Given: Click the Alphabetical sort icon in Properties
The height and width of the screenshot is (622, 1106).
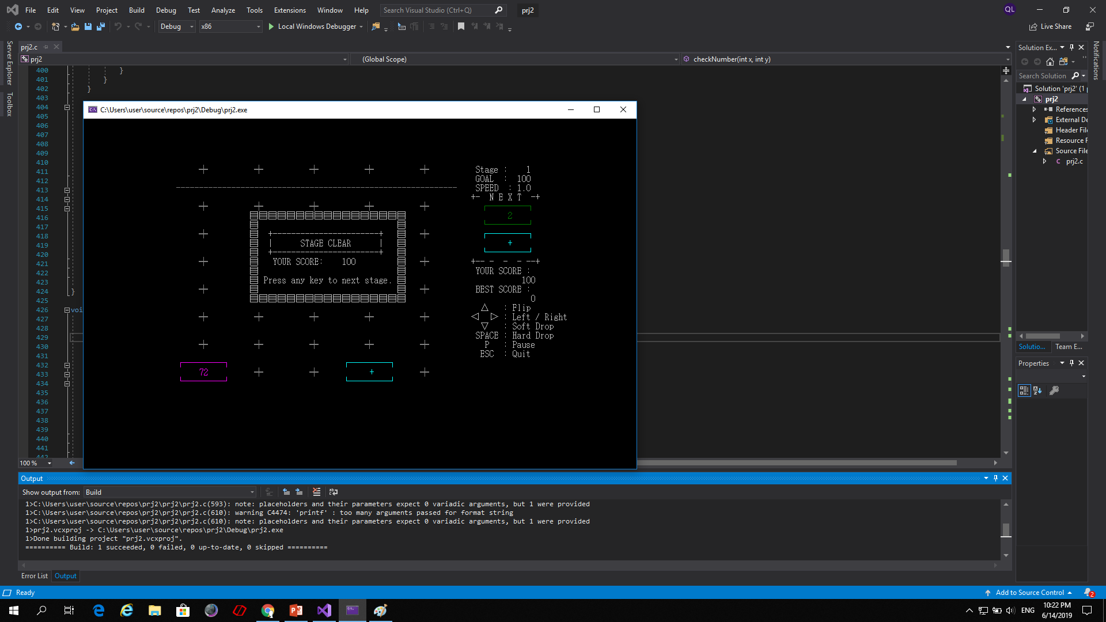Looking at the screenshot, I should [x=1037, y=390].
